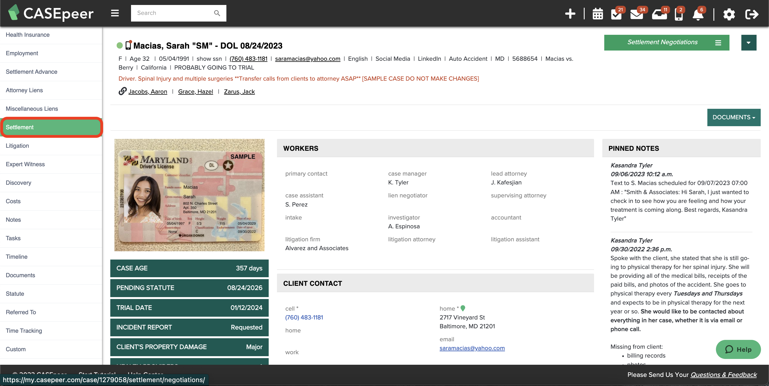
Task: Open Time Tracking sidebar section
Action: click(x=51, y=331)
